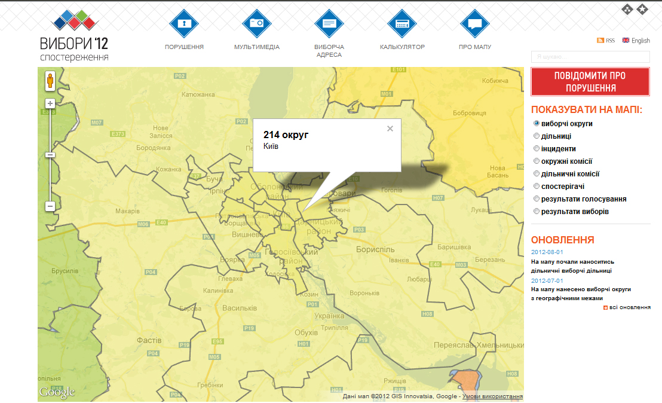662x403 pixels.
Task: Open the sitemap icon in top corner
Action: (x=627, y=9)
